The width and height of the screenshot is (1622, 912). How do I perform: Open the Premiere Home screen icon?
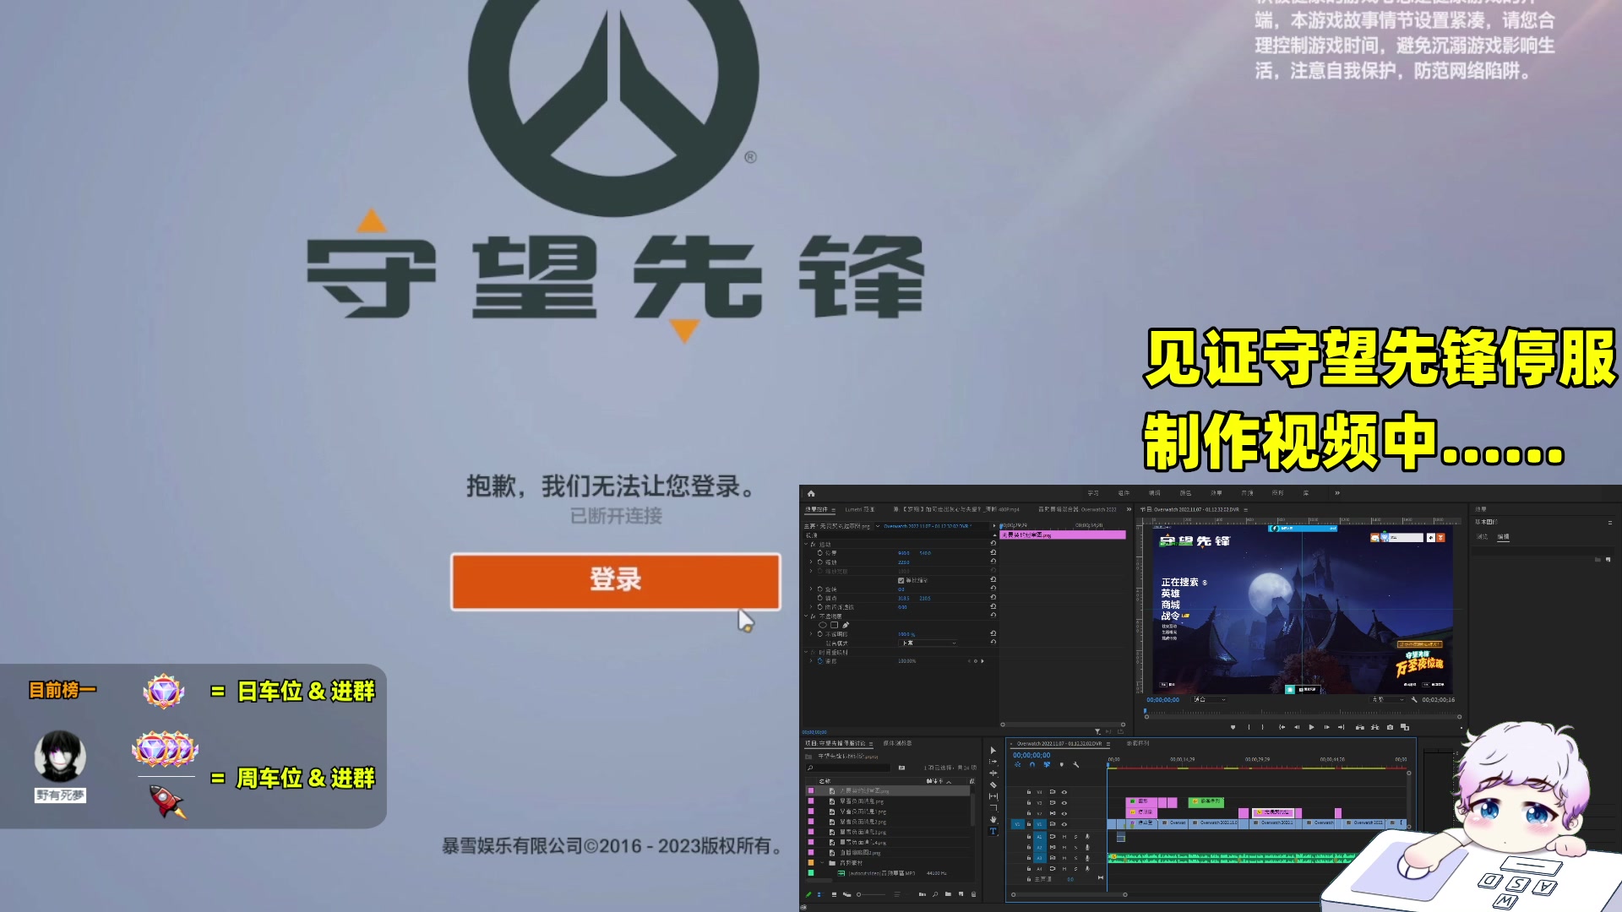(x=811, y=493)
